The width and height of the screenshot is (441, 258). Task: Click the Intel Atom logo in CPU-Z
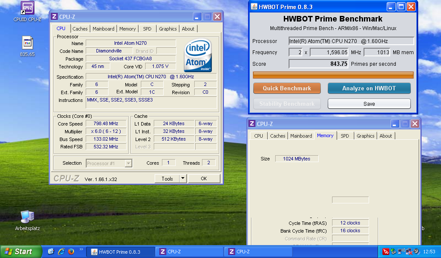pyautogui.click(x=198, y=55)
